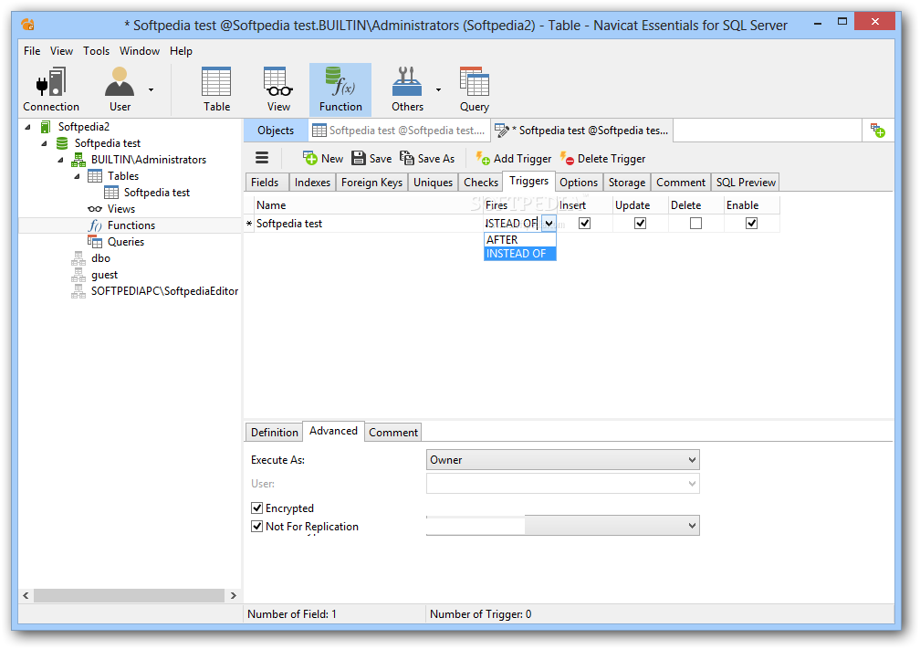The width and height of the screenshot is (920, 649).
Task: Click the trigger Name cell Softpedia test
Action: (x=367, y=224)
